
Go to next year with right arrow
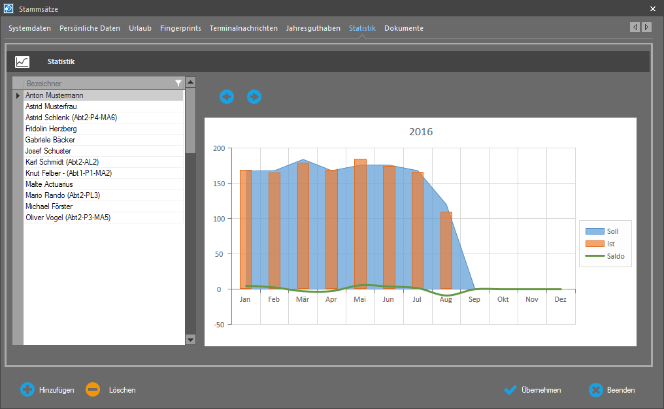click(x=254, y=97)
